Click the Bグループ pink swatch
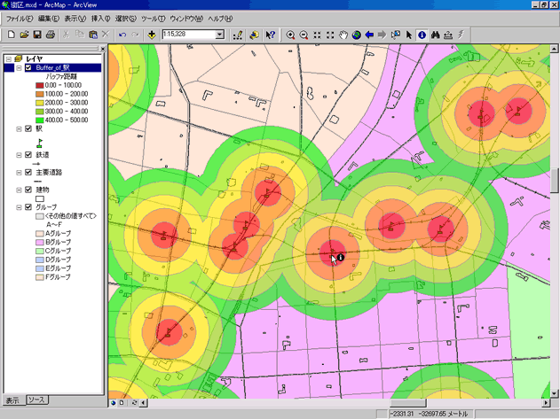This screenshot has width=560, height=419. point(40,242)
